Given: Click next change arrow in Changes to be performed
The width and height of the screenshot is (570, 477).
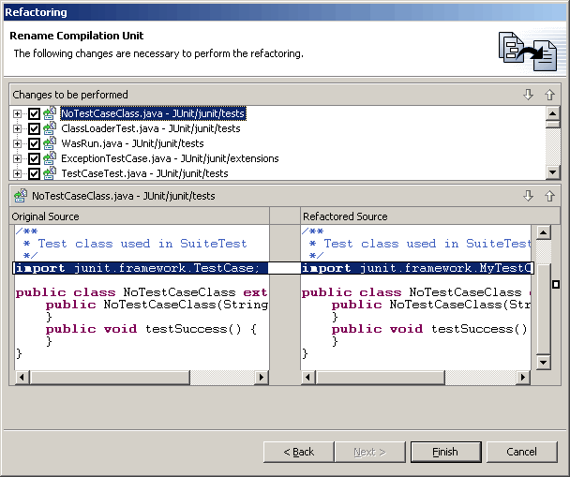Looking at the screenshot, I should click(529, 95).
